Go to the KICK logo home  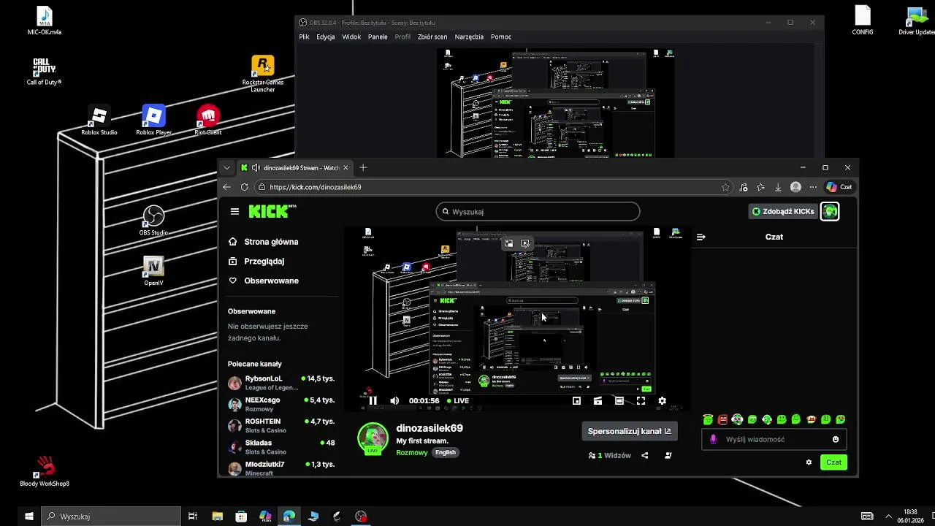pos(272,211)
